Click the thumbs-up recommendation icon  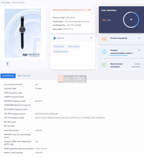coord(104,52)
